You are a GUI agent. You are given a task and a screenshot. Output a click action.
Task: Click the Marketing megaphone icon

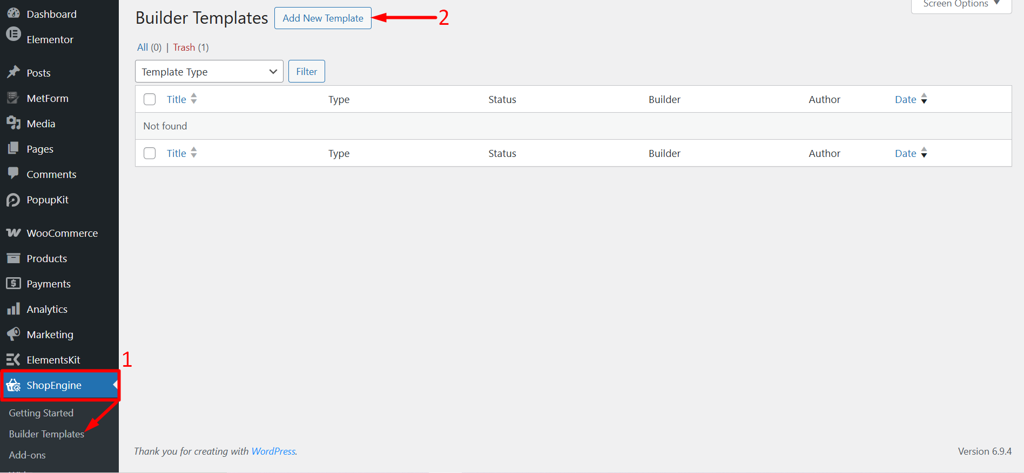click(14, 334)
